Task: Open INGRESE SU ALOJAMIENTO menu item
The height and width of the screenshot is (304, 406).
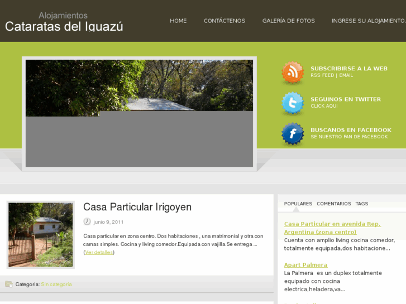Action: tap(369, 21)
